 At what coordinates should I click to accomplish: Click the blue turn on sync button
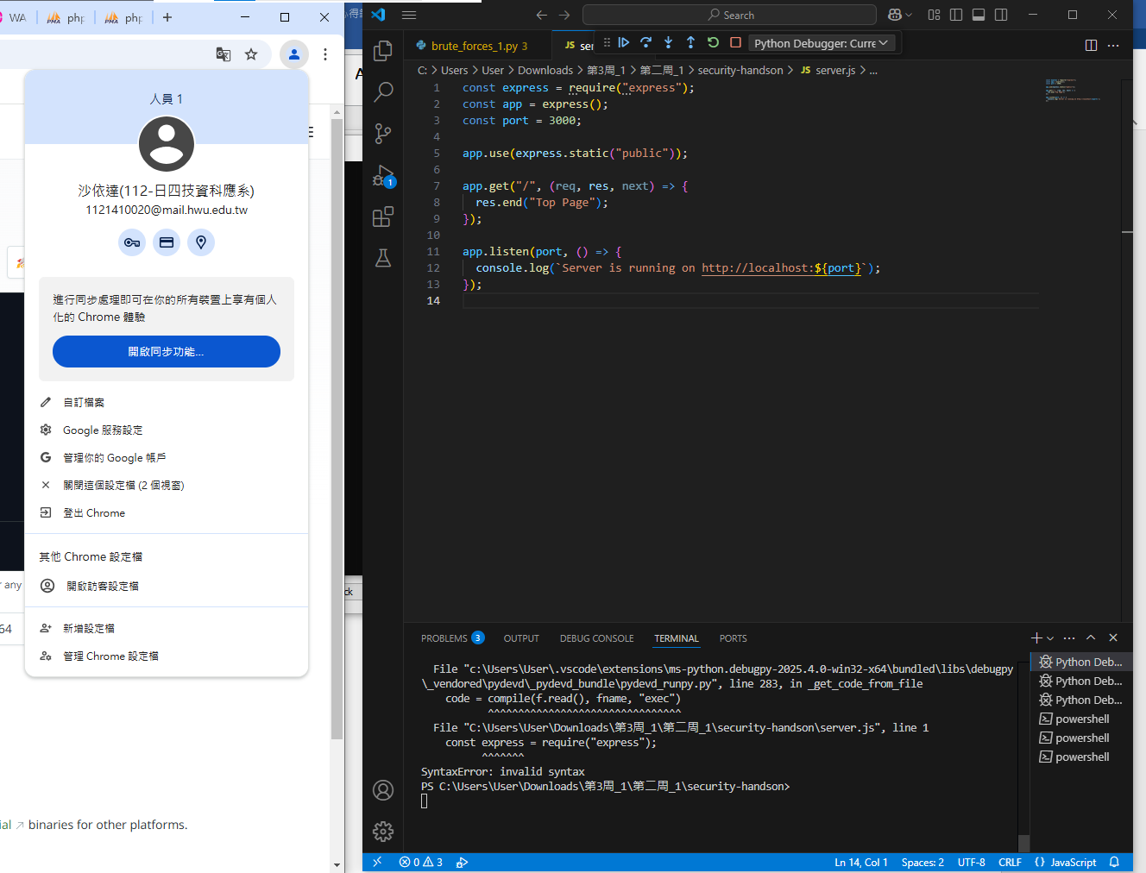coord(167,351)
